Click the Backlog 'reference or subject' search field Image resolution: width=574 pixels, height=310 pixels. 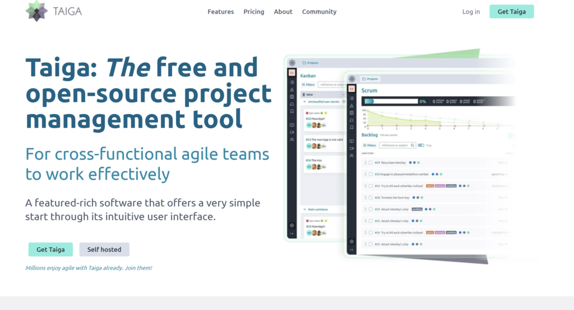[394, 145]
